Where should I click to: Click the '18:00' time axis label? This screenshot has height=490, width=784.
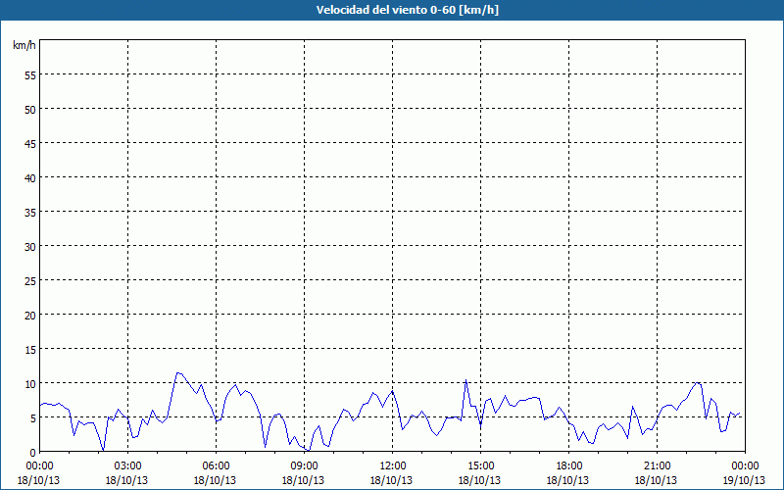[568, 466]
